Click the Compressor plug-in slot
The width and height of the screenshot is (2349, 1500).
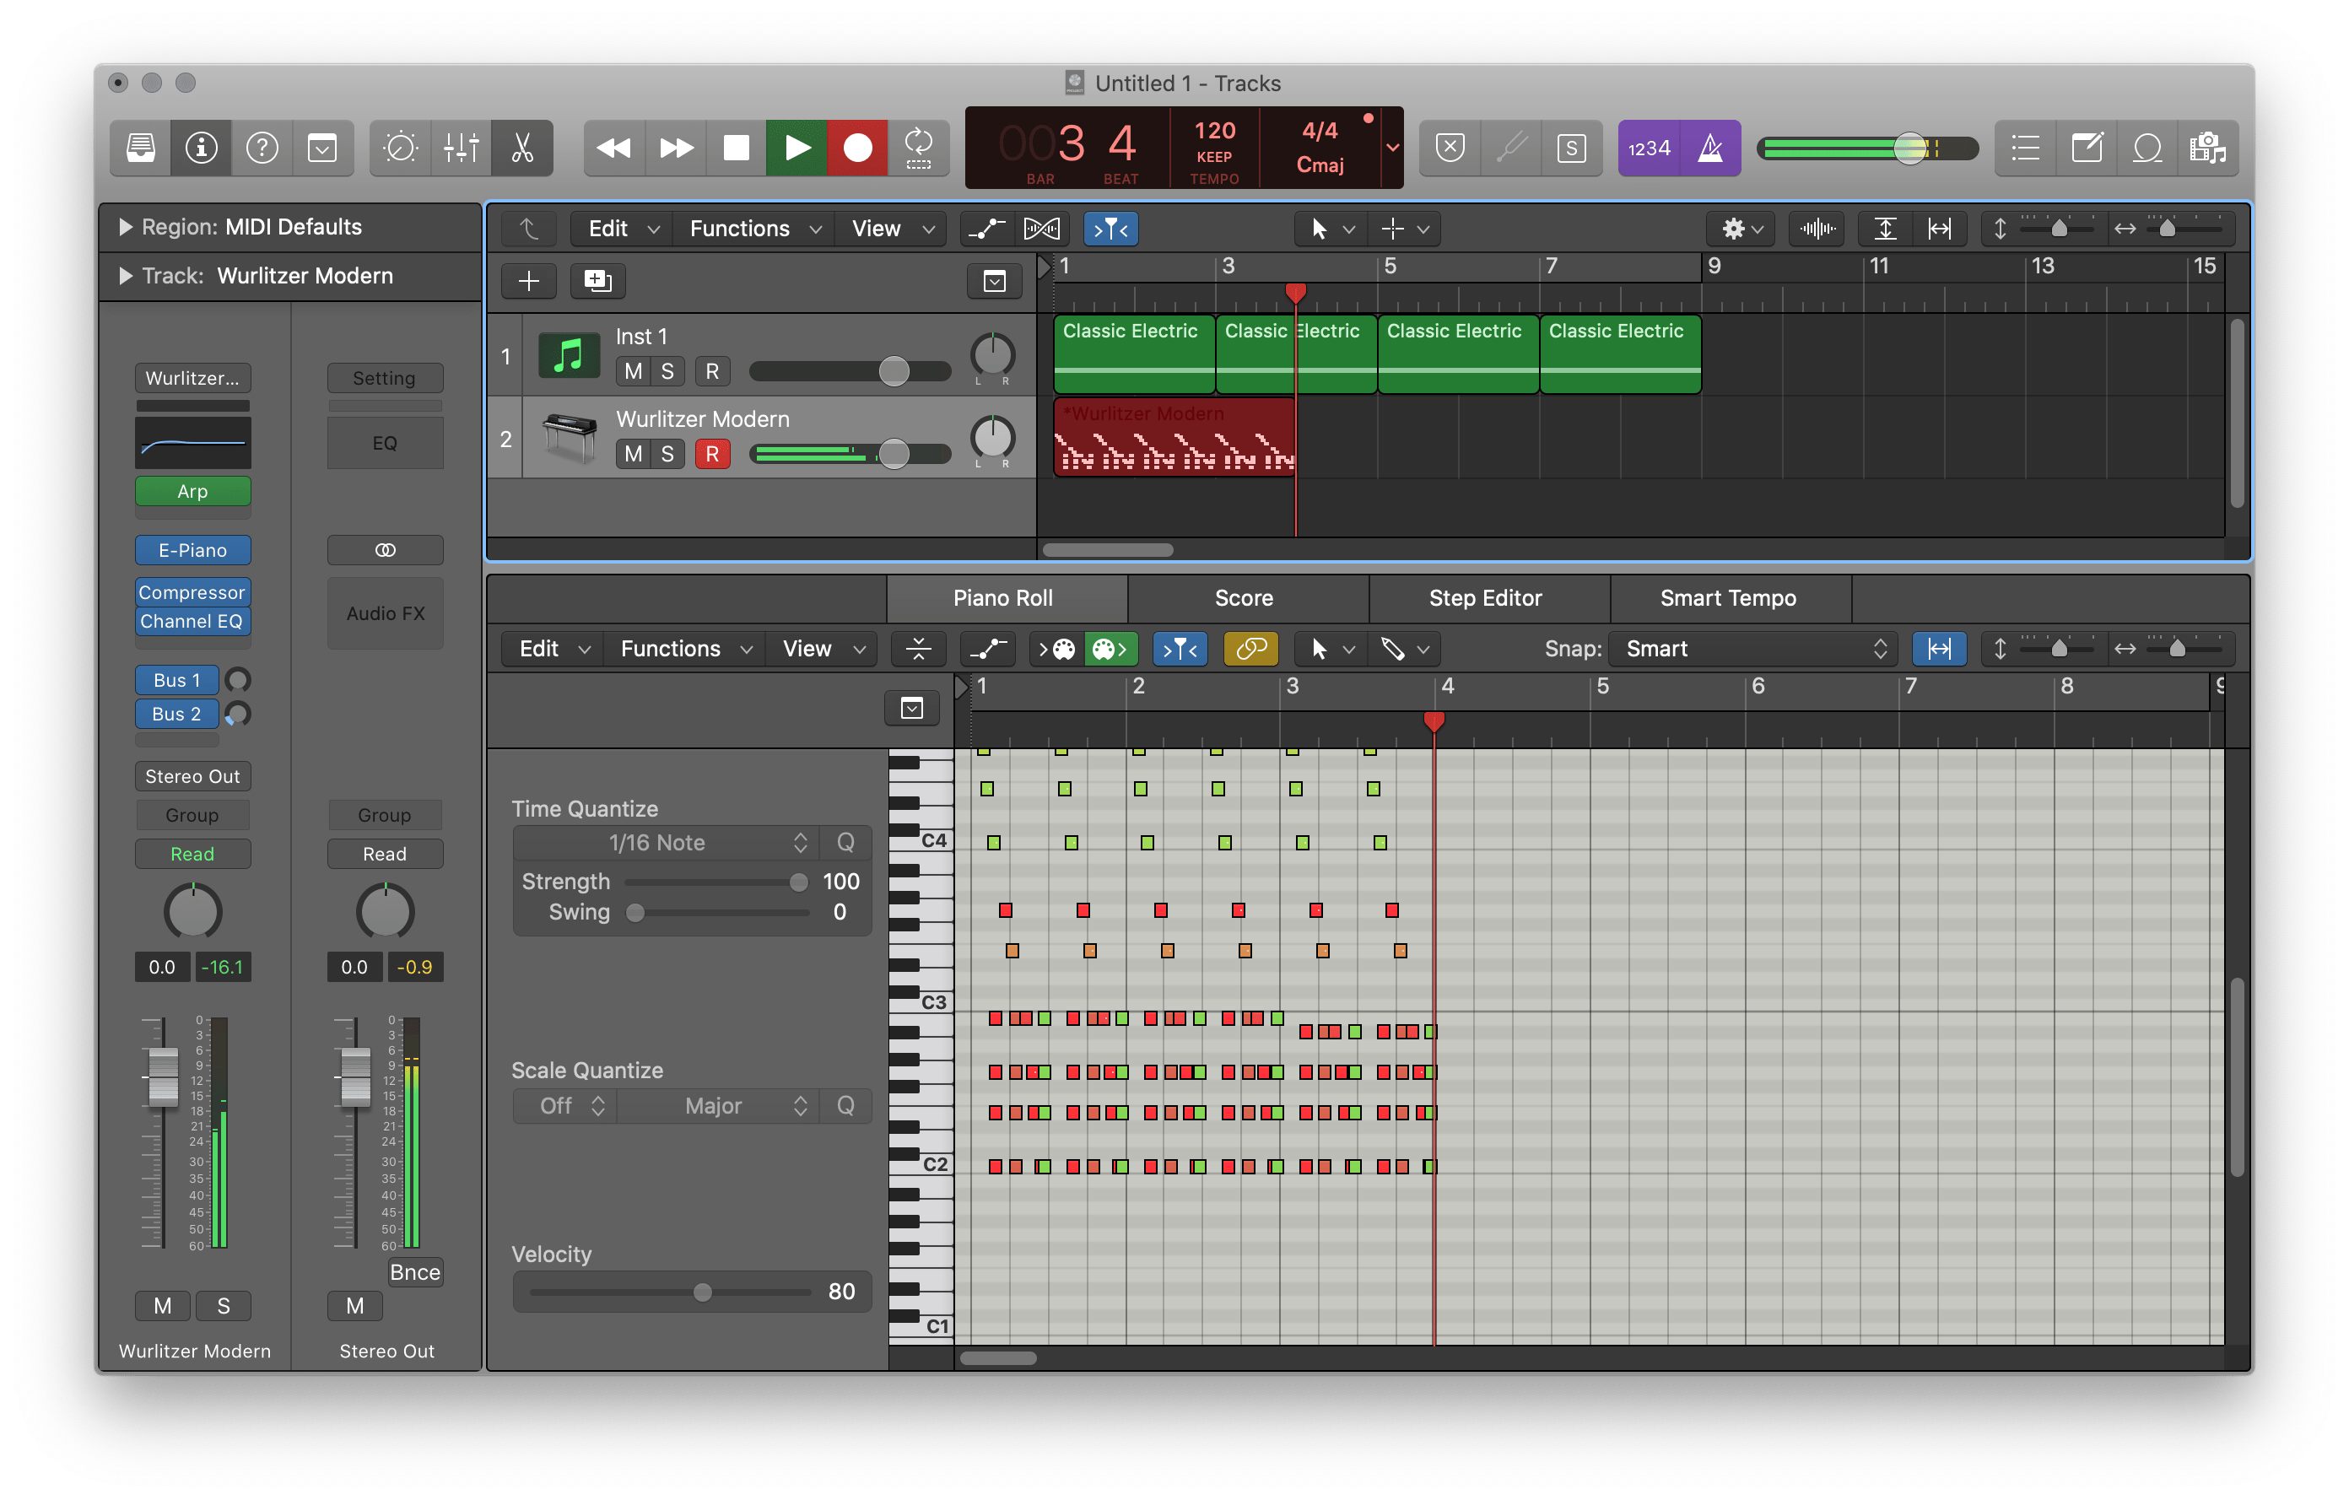192,592
